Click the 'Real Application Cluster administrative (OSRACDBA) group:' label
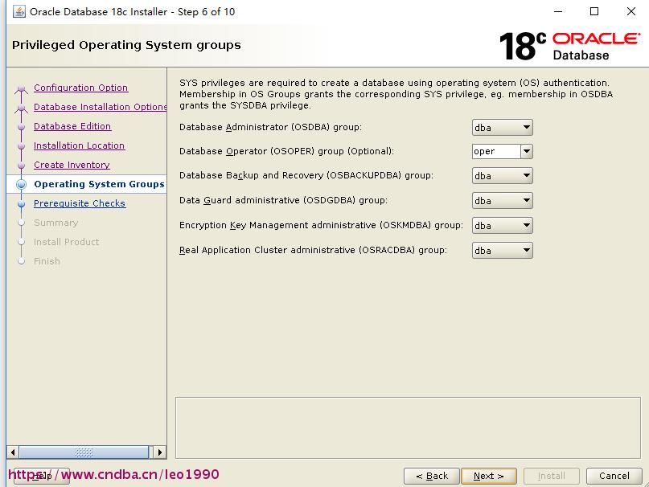Image resolution: width=649 pixels, height=487 pixels. [x=313, y=250]
